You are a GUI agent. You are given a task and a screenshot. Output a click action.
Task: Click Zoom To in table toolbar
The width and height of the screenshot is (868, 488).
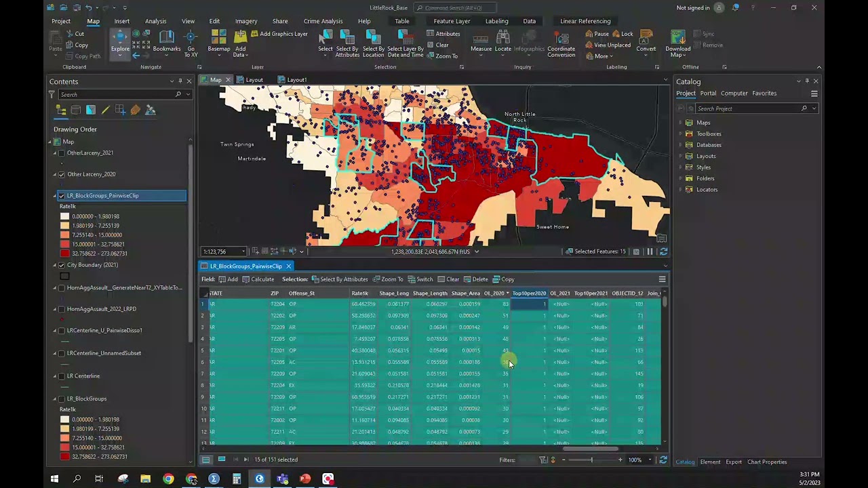pos(387,279)
